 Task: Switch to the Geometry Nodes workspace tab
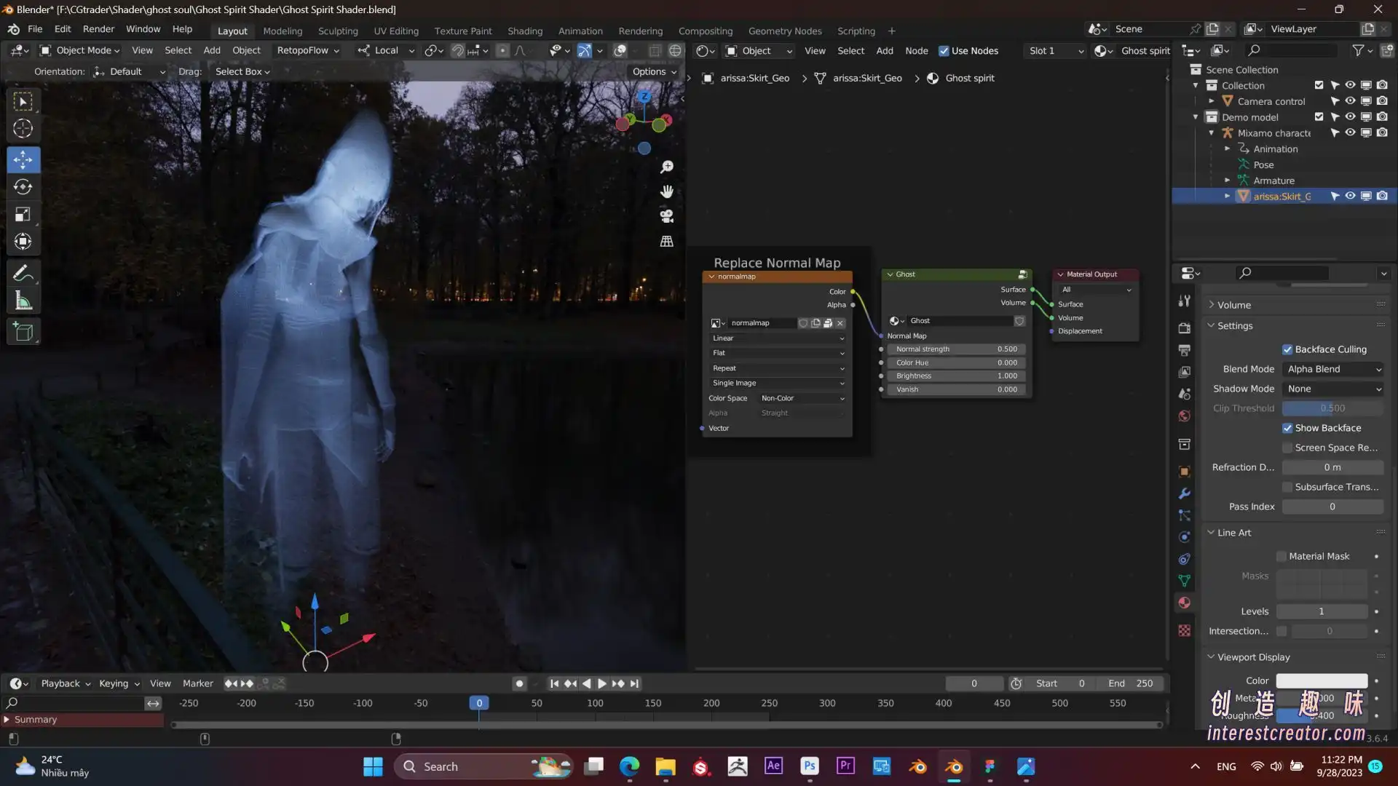785,31
